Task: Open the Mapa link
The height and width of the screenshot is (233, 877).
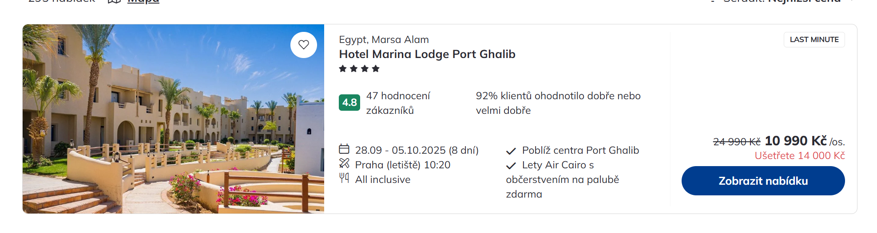Action: coord(143,2)
